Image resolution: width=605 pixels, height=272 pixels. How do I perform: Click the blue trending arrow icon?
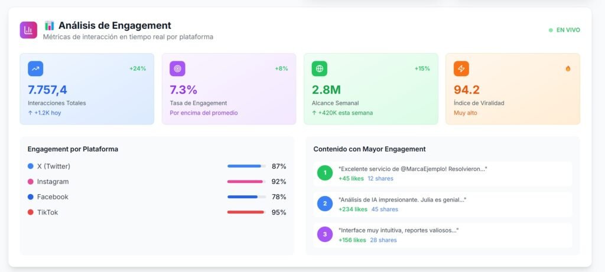(35, 68)
